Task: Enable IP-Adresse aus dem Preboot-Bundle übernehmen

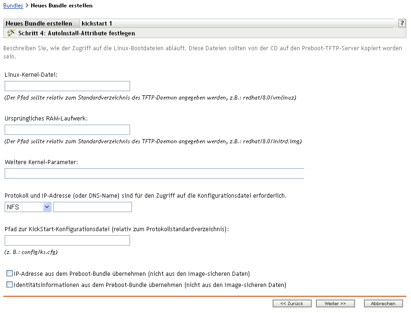Action: pos(9,273)
